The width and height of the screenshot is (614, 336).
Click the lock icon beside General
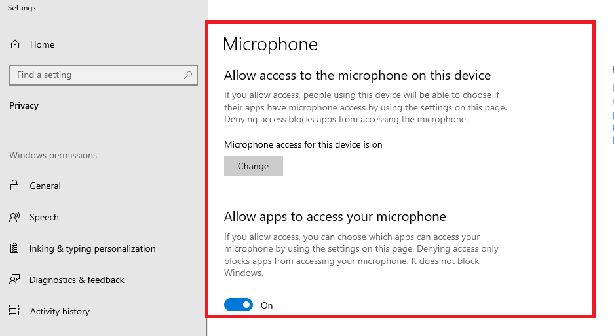(14, 186)
